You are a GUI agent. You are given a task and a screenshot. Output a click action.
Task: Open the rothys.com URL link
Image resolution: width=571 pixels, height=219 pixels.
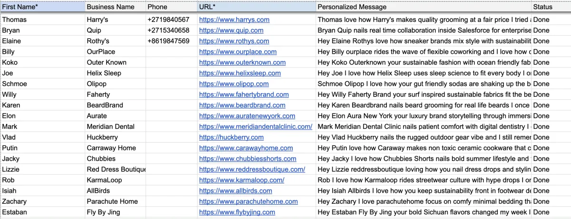(234, 41)
